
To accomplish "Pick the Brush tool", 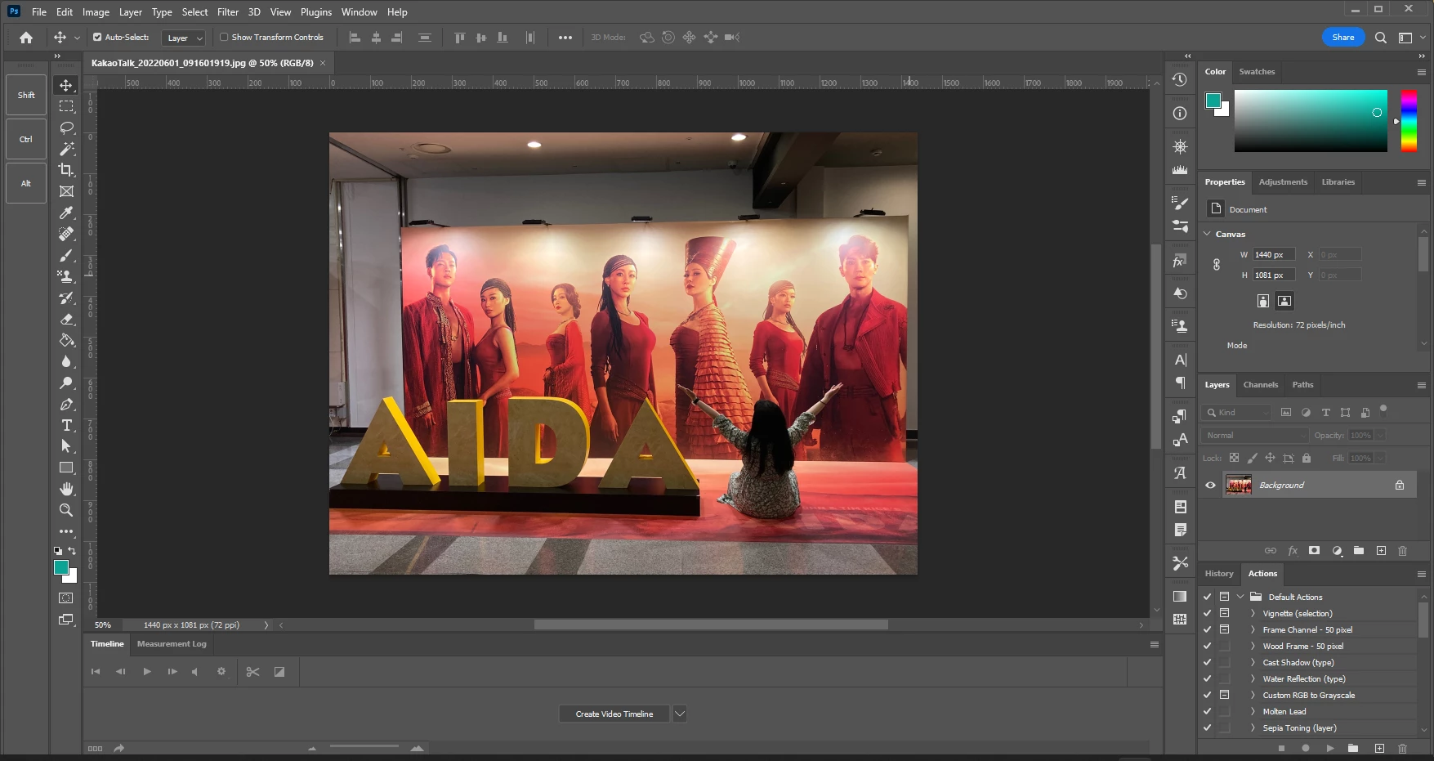I will pos(66,255).
